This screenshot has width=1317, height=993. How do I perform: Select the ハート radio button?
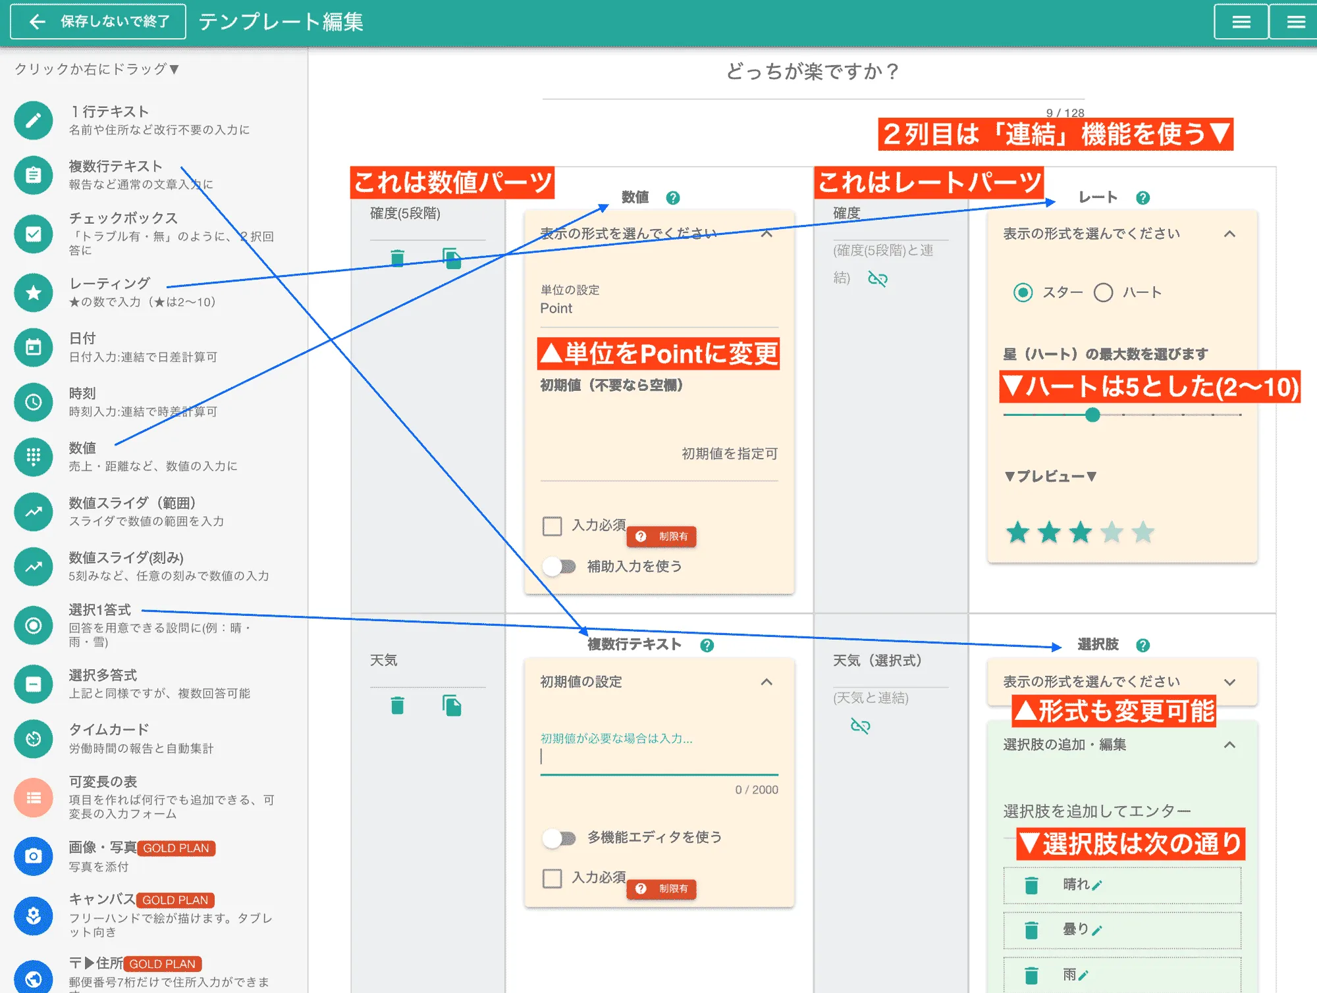[1103, 292]
